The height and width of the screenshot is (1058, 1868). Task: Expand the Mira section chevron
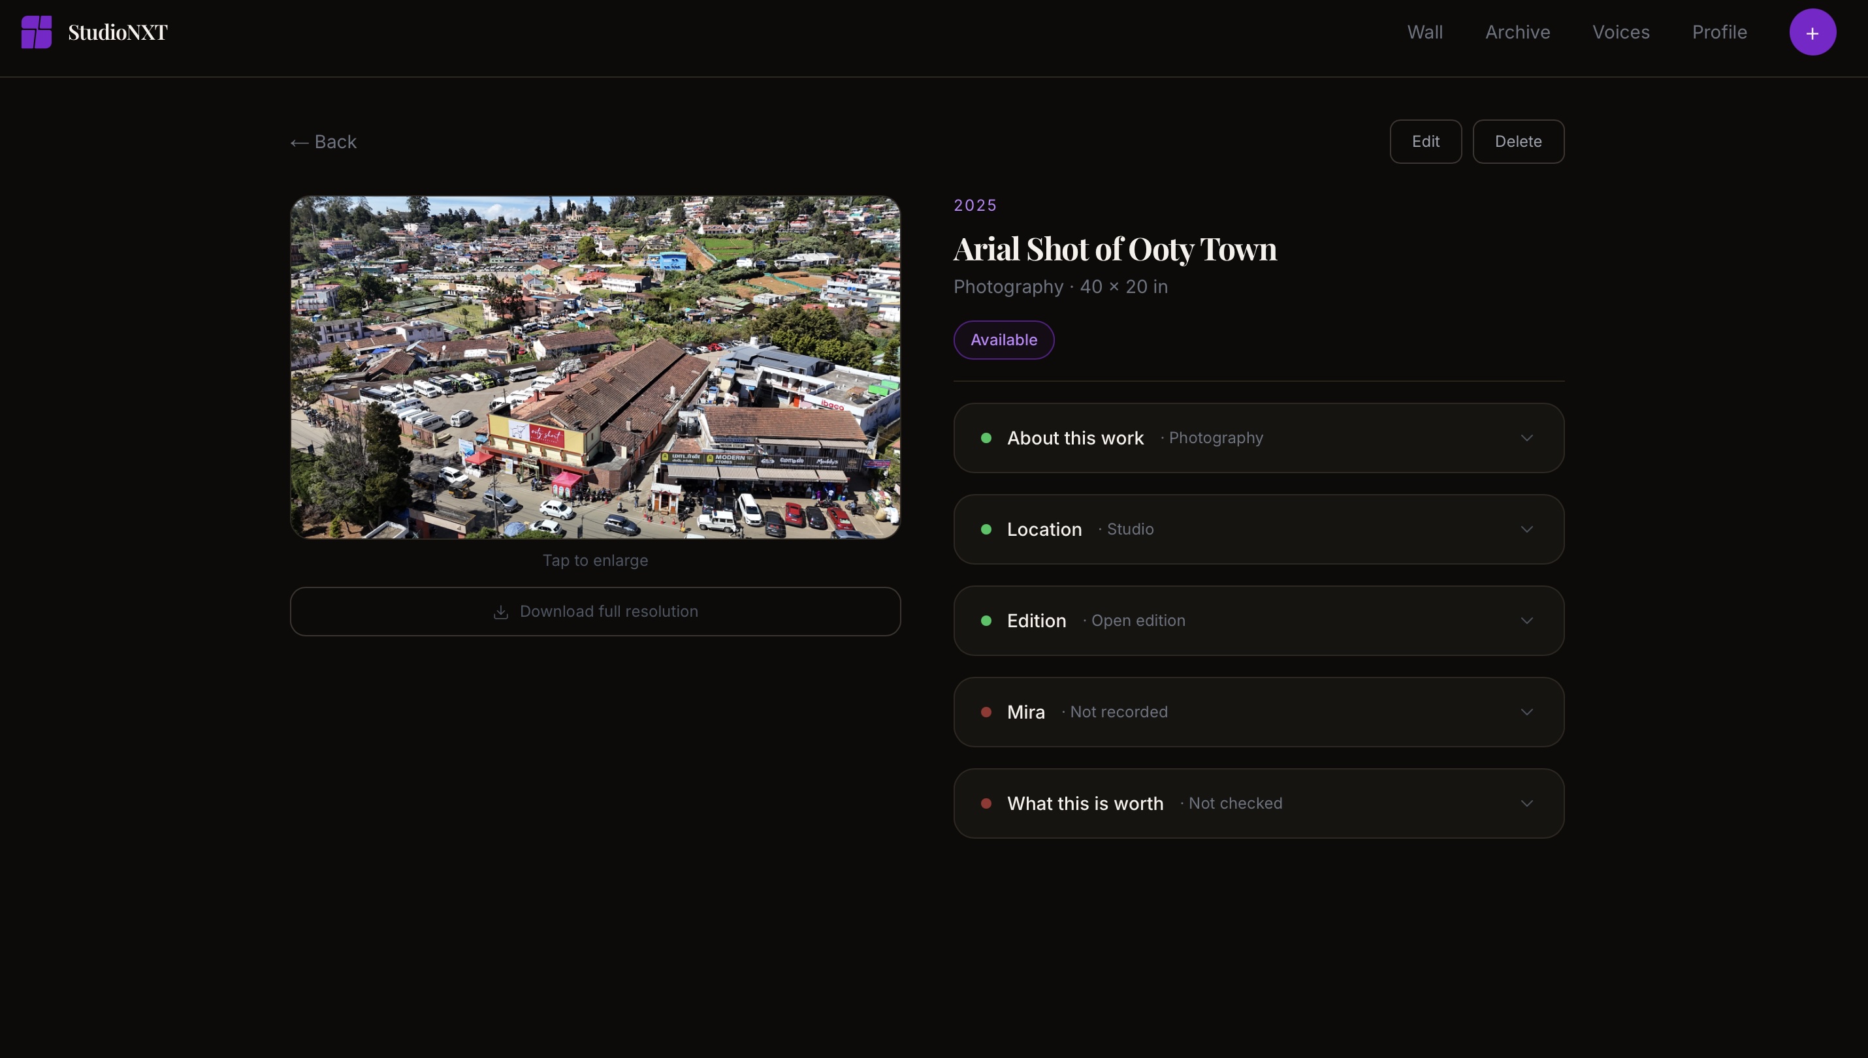coord(1526,712)
